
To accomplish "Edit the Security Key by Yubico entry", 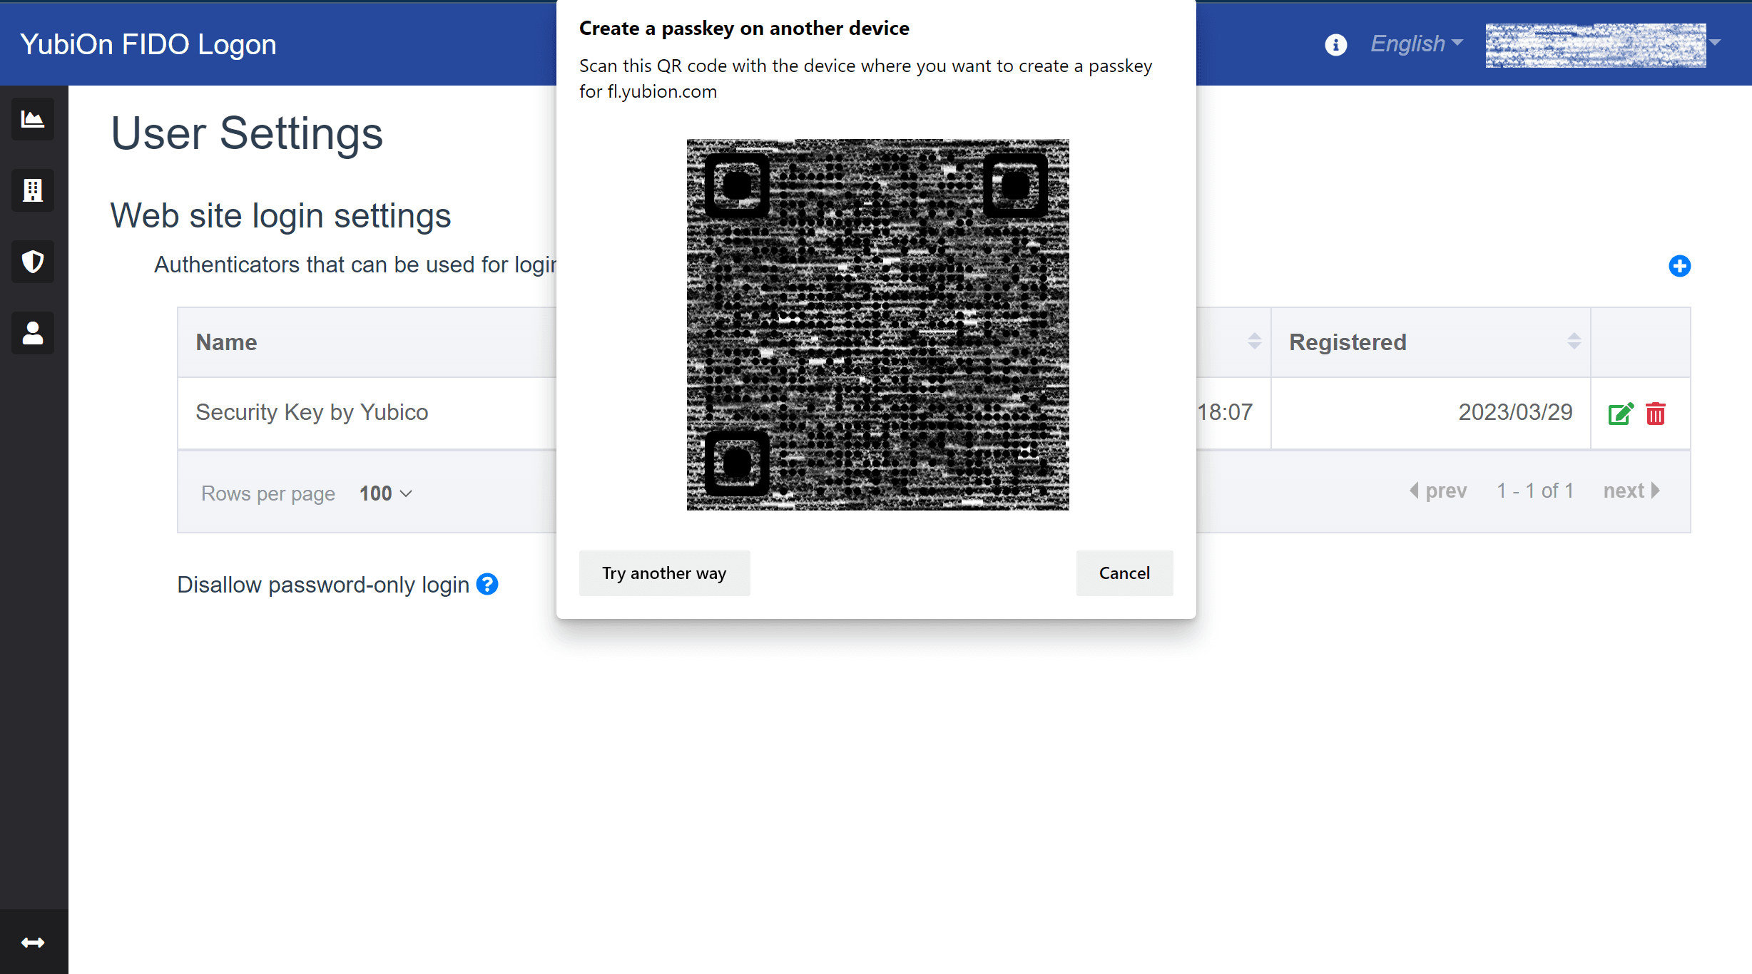I will tap(1621, 414).
